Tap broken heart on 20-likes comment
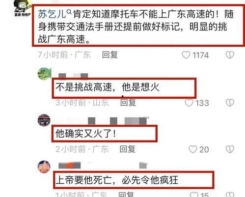Viewport: 245px width, 197px height. 230,149
